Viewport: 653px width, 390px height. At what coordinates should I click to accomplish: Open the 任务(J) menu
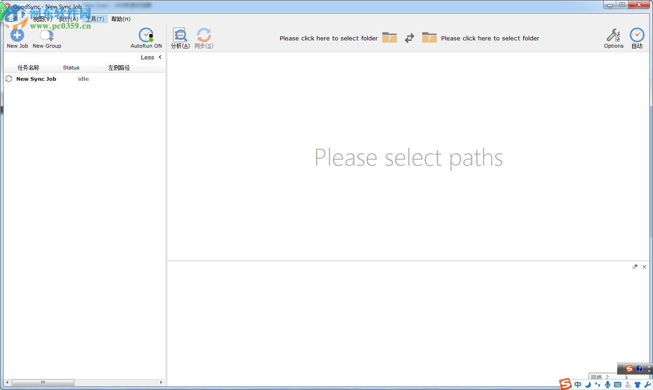tap(17, 19)
